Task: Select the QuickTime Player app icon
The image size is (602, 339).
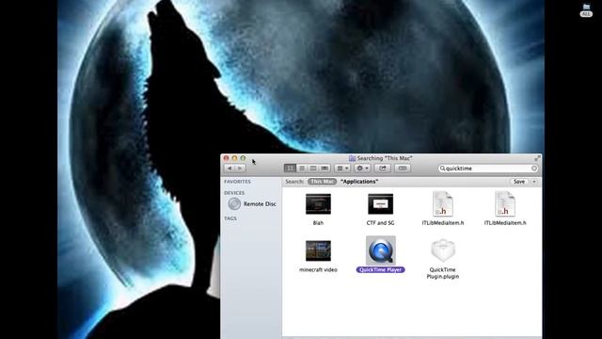Action: tap(380, 250)
